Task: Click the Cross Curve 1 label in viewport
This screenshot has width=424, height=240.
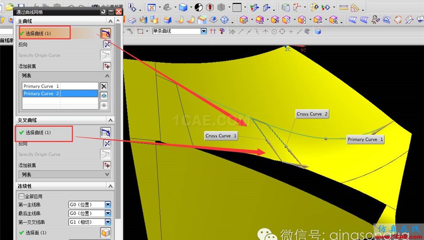Action: [221, 136]
